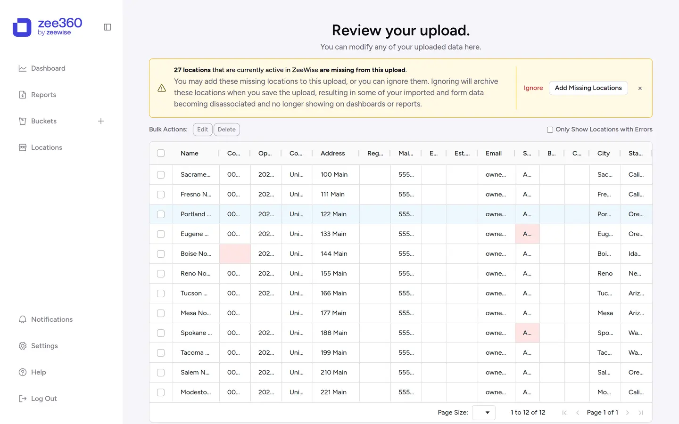This screenshot has height=424, width=679.
Task: Click the Reports document icon
Action: 22,95
